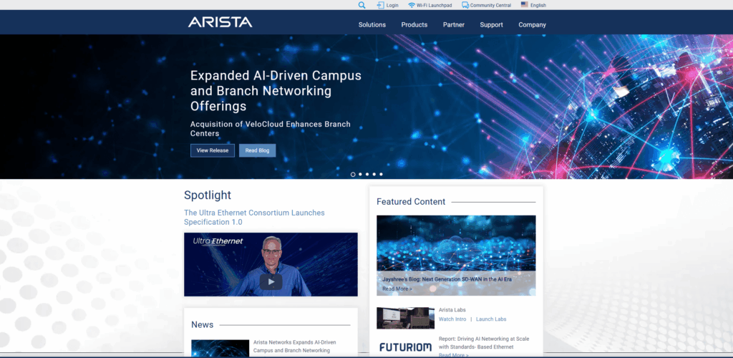Open Arista Networks Expands AI-Driven Campus news
The image size is (733, 358).
tap(294, 347)
